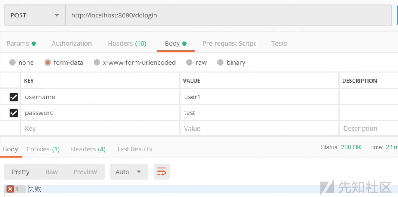Image resolution: width=398 pixels, height=197 pixels.
Task: Toggle the password row checkbox
Action: (x=14, y=113)
